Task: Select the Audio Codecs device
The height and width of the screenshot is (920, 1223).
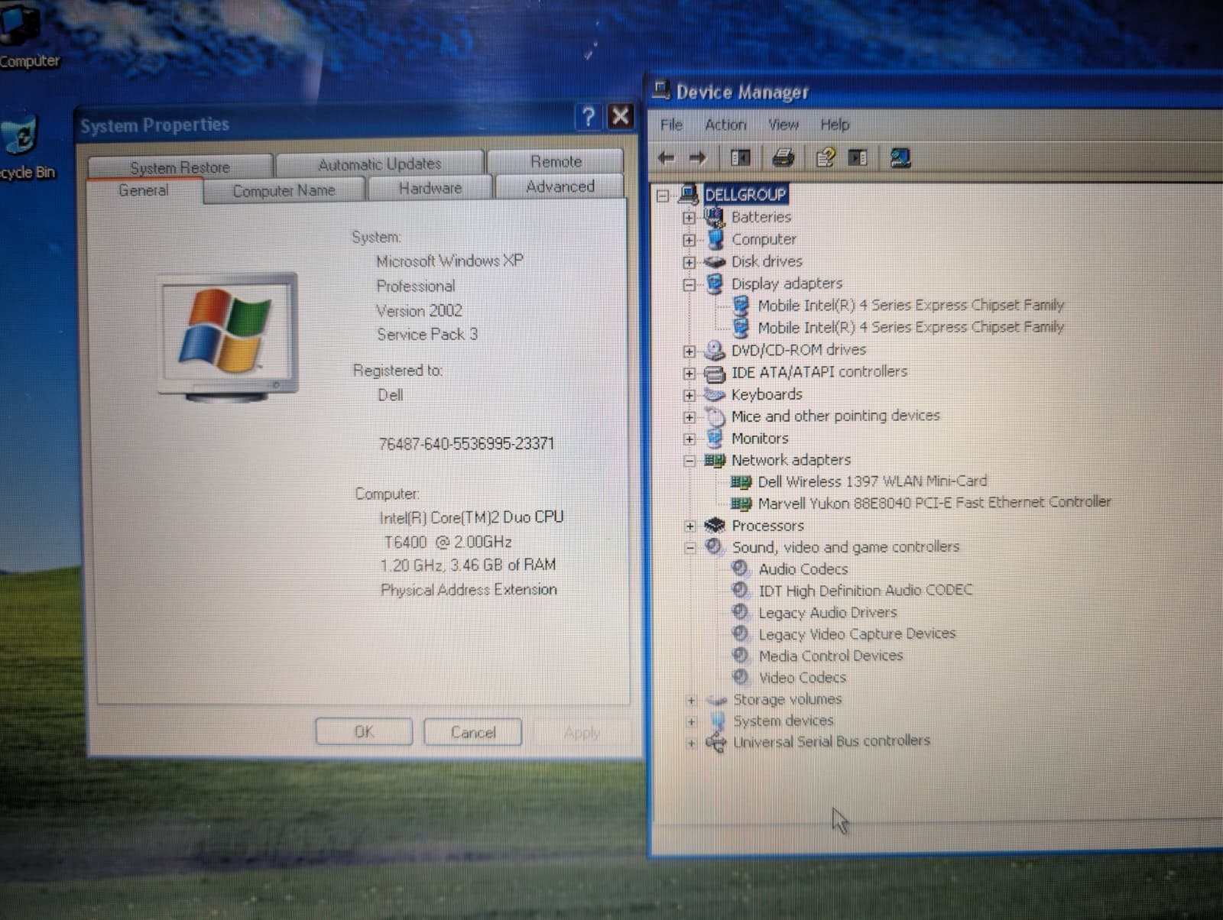Action: tap(803, 569)
